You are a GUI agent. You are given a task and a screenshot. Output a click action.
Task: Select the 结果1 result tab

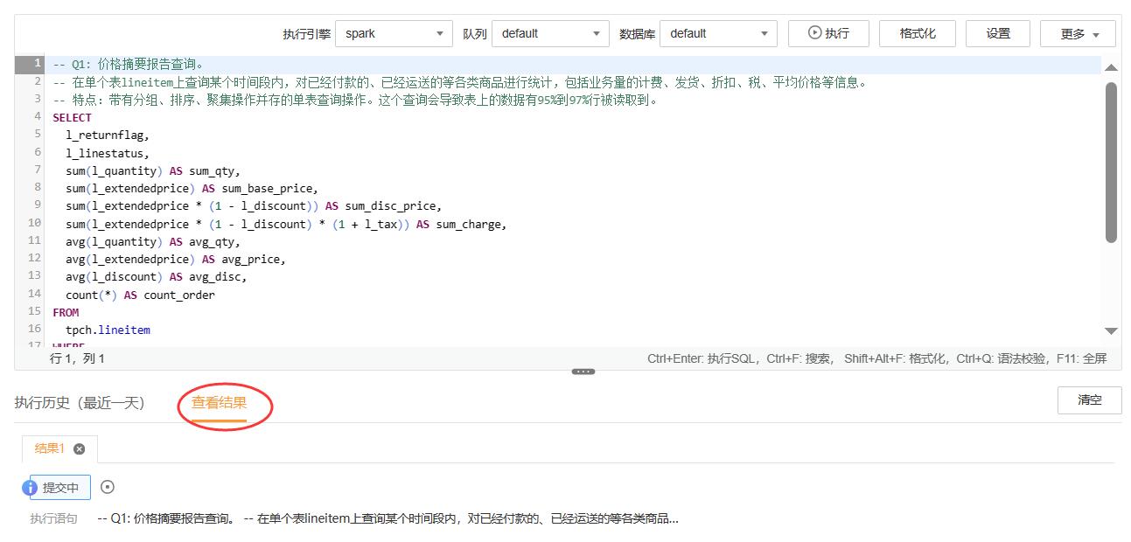pos(49,448)
